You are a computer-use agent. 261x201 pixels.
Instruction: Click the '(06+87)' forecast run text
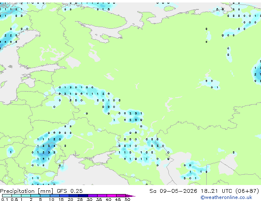(247, 191)
